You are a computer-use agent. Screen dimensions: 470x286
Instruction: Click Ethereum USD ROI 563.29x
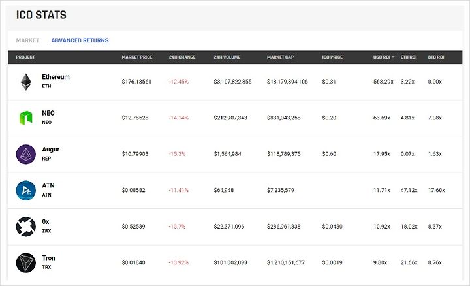click(x=383, y=82)
